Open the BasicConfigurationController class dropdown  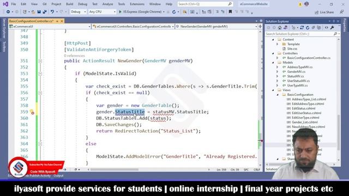pyautogui.click(x=133, y=27)
